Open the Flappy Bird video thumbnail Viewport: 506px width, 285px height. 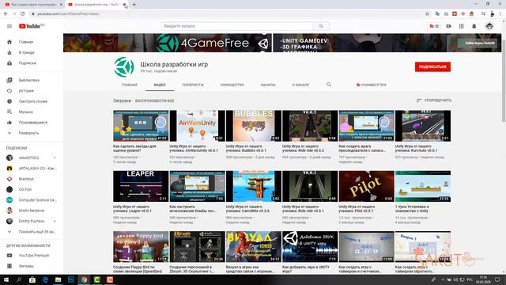click(x=141, y=246)
